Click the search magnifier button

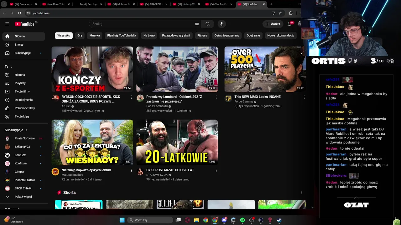click(x=207, y=24)
